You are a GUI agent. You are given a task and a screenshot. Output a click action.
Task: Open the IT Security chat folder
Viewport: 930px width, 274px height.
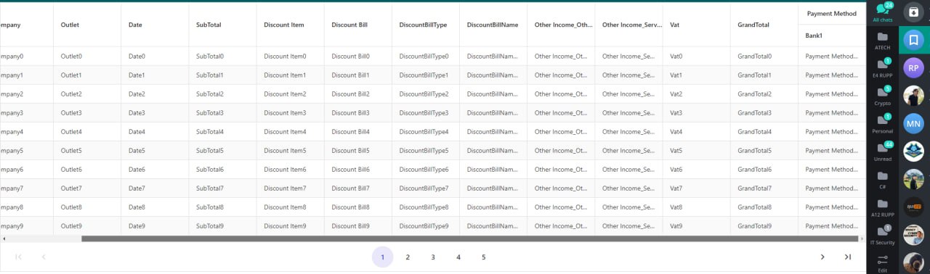(882, 236)
